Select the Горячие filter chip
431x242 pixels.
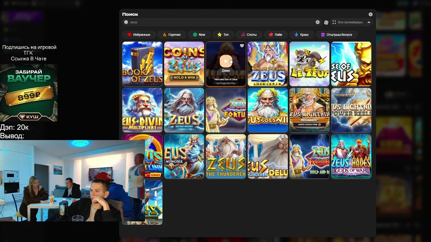tap(172, 35)
